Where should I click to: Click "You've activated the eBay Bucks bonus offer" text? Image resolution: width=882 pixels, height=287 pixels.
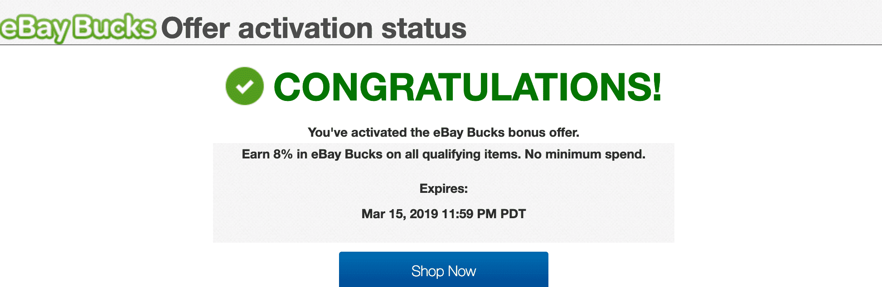point(443,132)
